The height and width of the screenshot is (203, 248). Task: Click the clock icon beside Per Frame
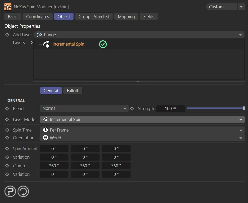[45, 130]
